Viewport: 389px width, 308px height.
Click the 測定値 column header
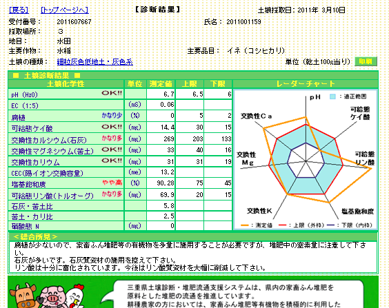(161, 84)
